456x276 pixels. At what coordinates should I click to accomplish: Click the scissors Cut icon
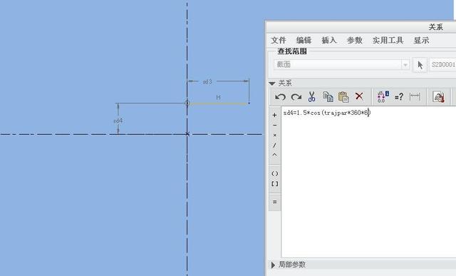pos(312,97)
